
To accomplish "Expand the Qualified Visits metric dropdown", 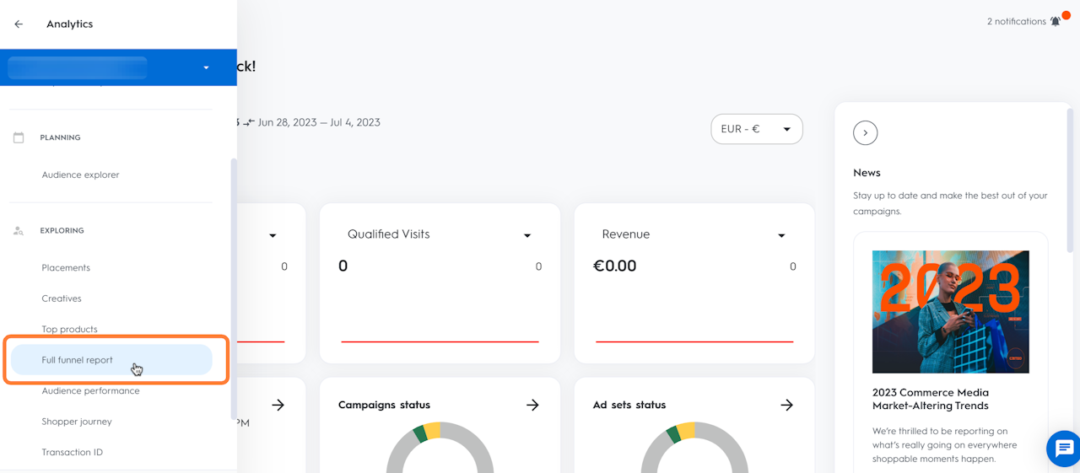I will [x=527, y=235].
